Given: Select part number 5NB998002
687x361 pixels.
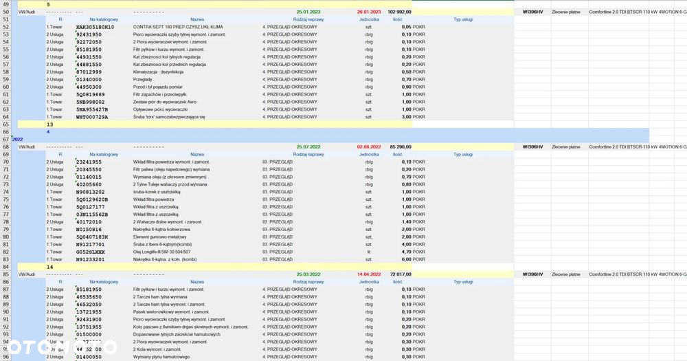Looking at the screenshot, I should (90, 102).
